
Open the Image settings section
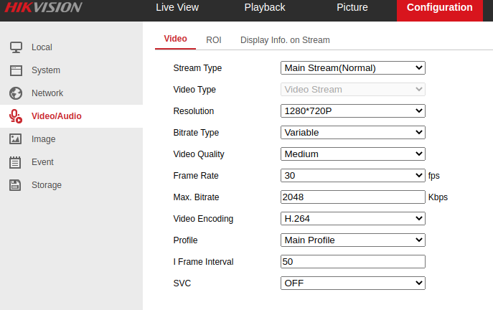pyautogui.click(x=71, y=139)
